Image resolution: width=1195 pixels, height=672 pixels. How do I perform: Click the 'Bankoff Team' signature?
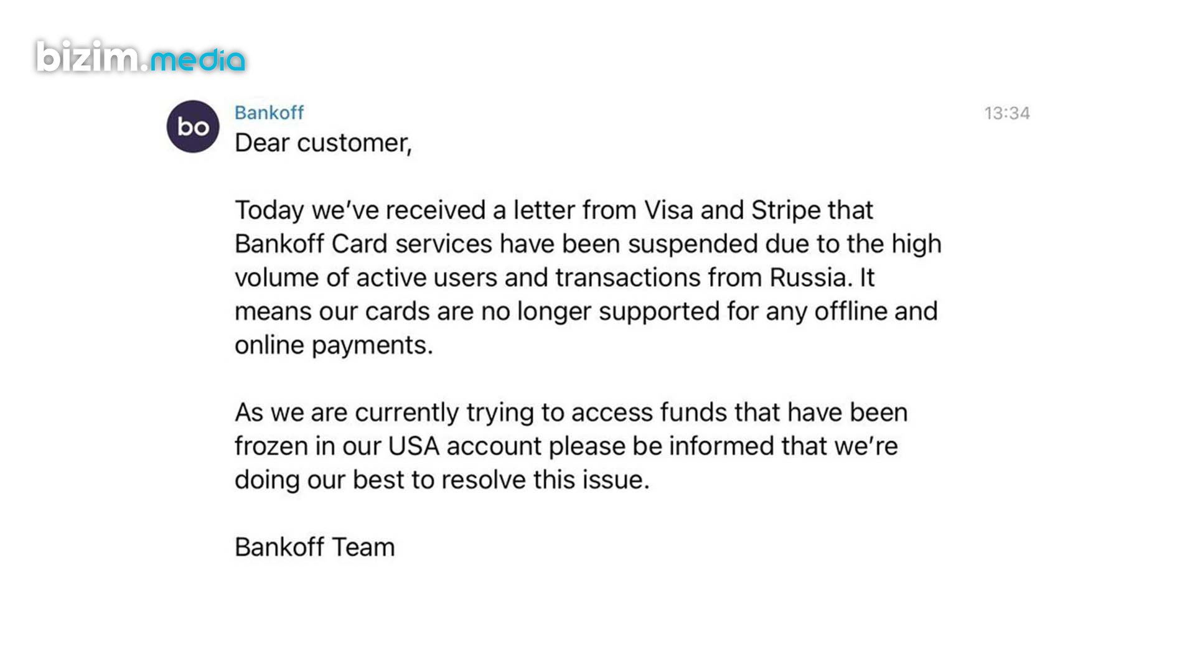[315, 548]
